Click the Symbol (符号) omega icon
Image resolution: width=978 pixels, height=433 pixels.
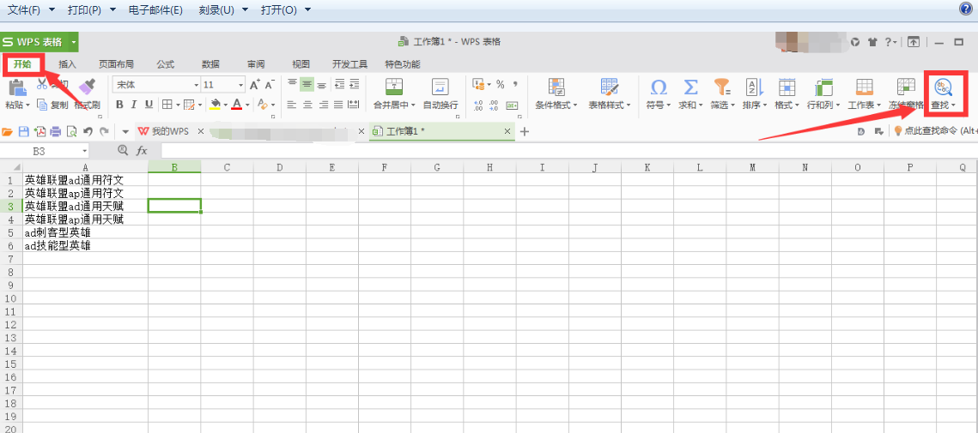coord(658,87)
